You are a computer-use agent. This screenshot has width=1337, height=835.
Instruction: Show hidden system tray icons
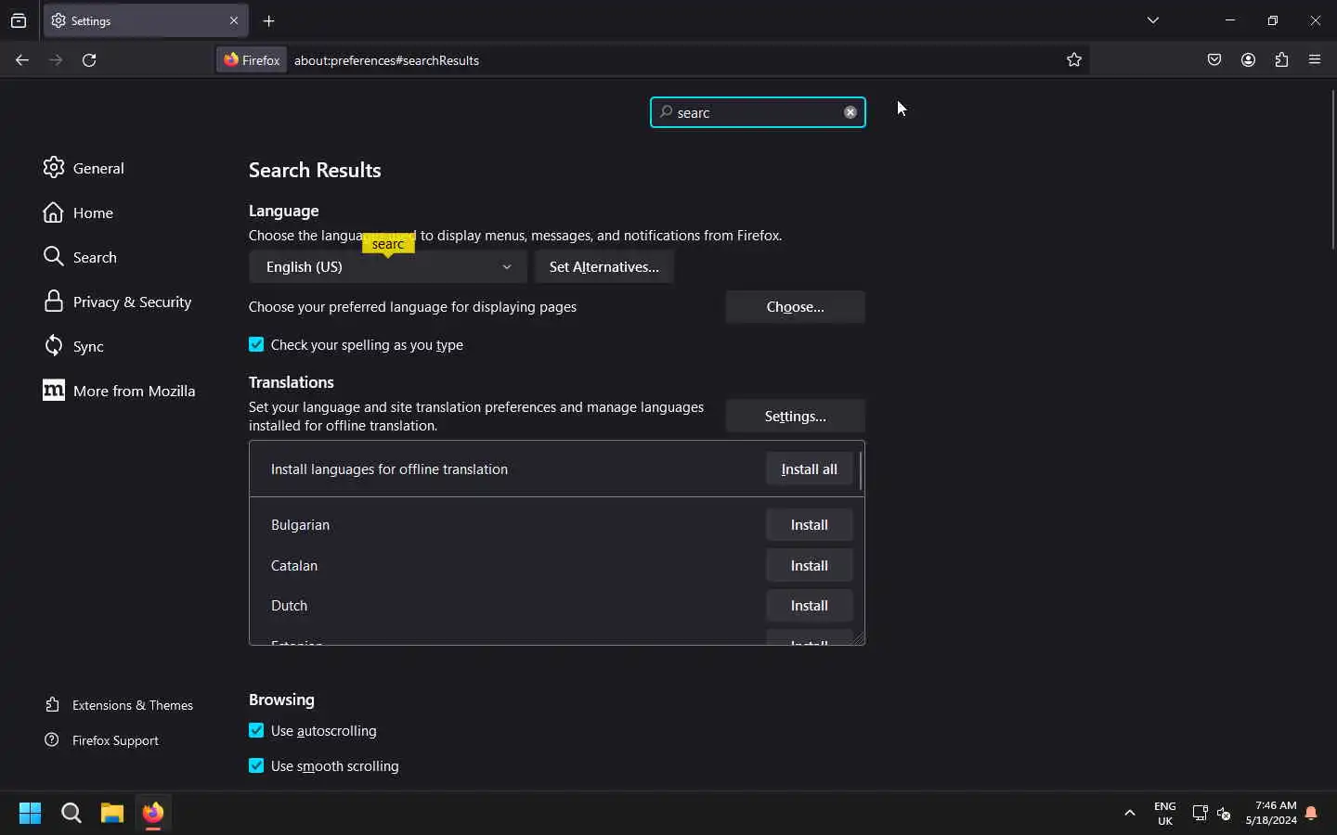[x=1130, y=813]
